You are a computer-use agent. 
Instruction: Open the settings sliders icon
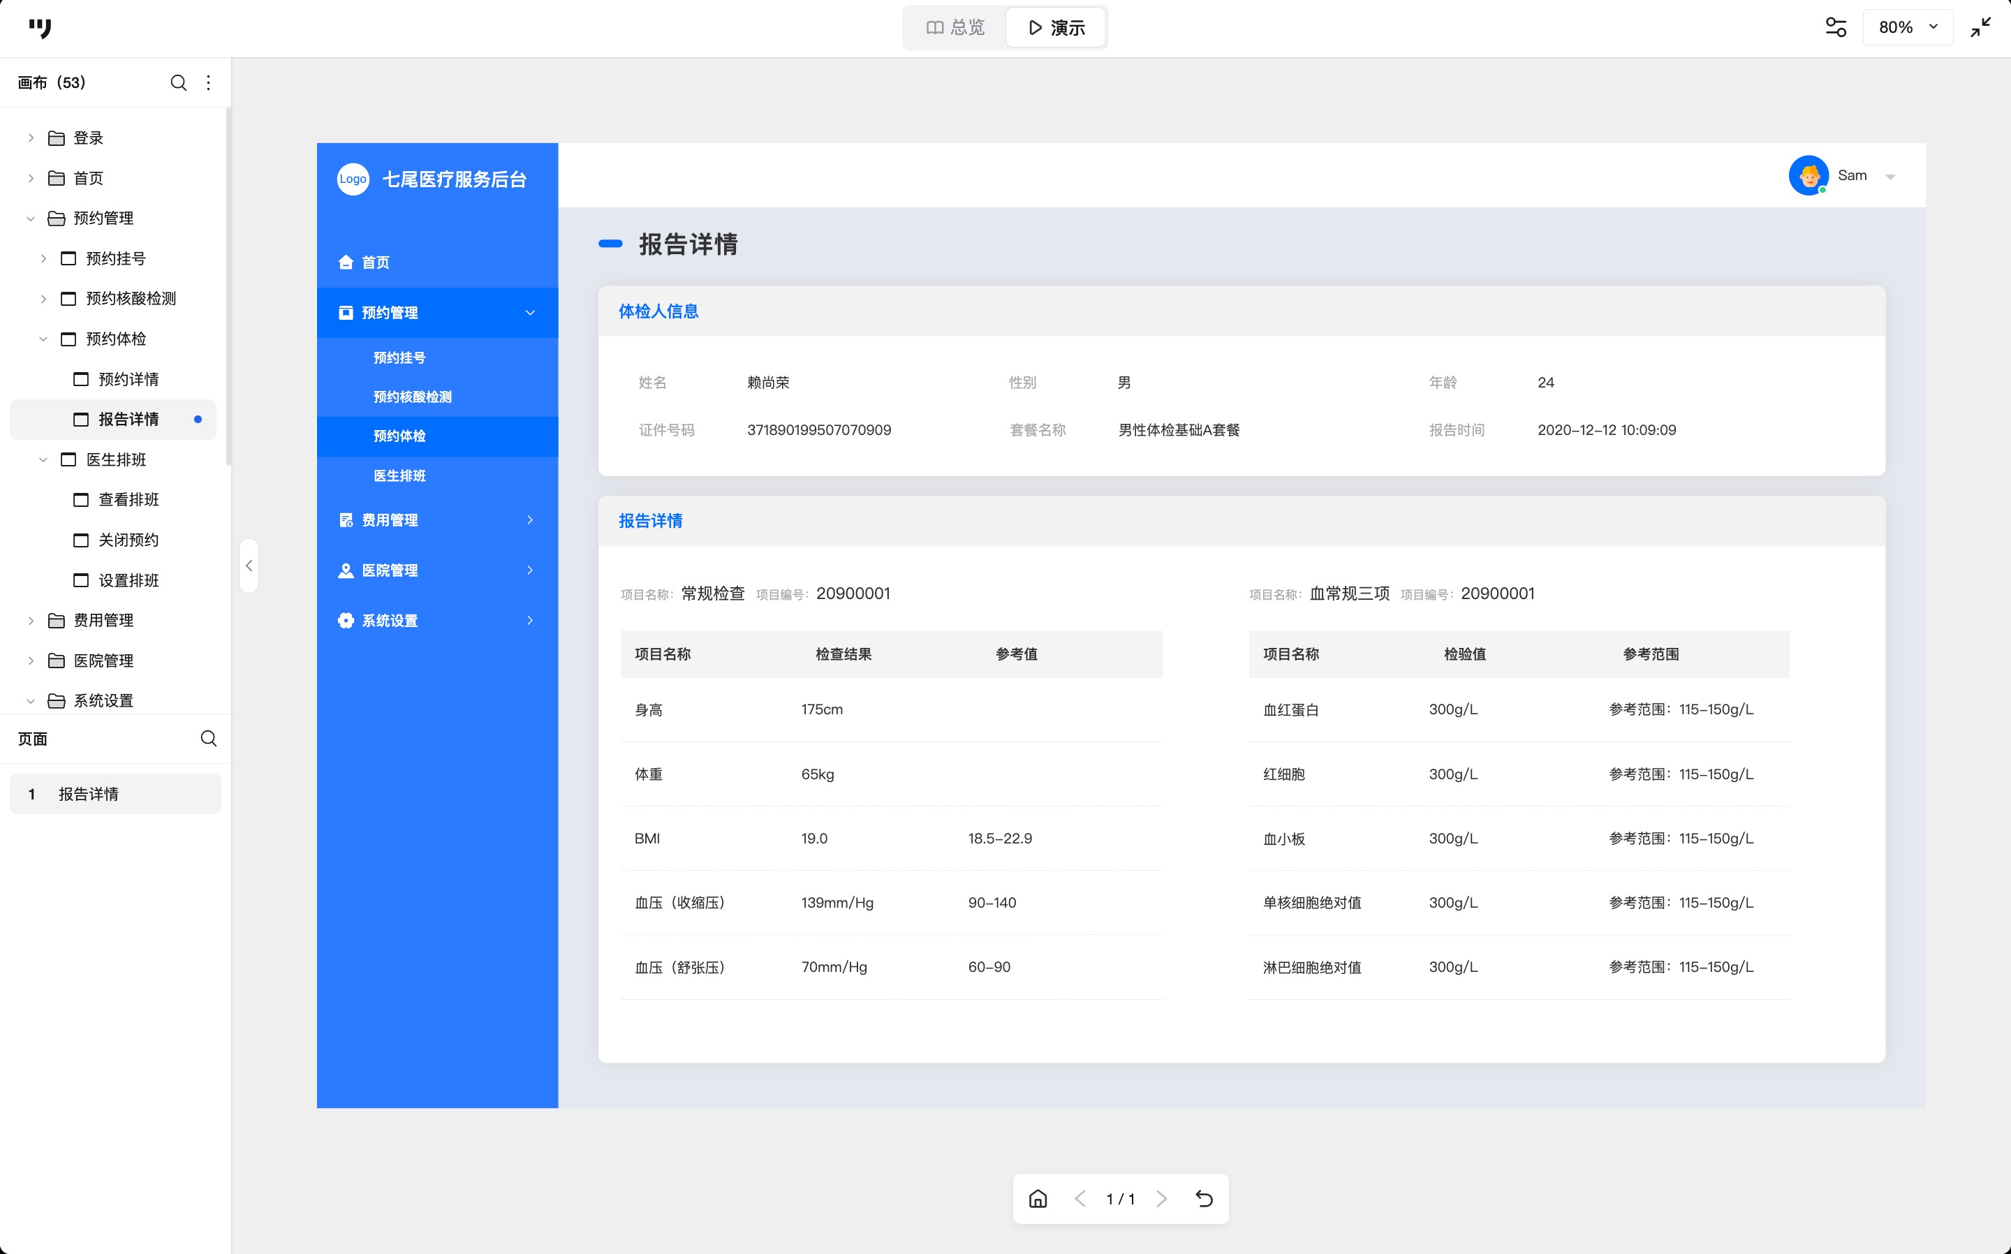(1835, 27)
